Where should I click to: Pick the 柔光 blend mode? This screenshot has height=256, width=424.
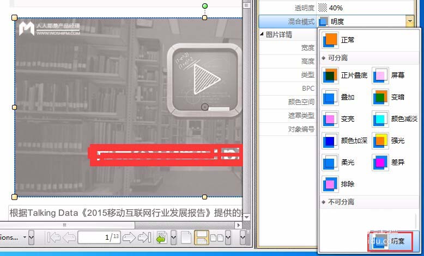(339, 163)
